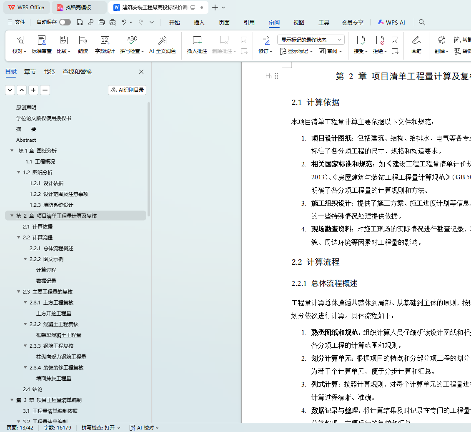Jump to 2.4 结论 in outline
471x432 pixels.
pyautogui.click(x=33, y=389)
